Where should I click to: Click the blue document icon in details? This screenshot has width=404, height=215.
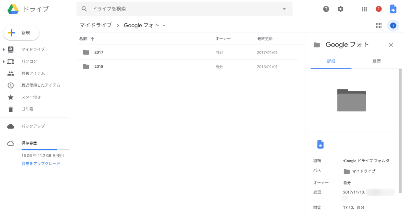click(x=320, y=145)
